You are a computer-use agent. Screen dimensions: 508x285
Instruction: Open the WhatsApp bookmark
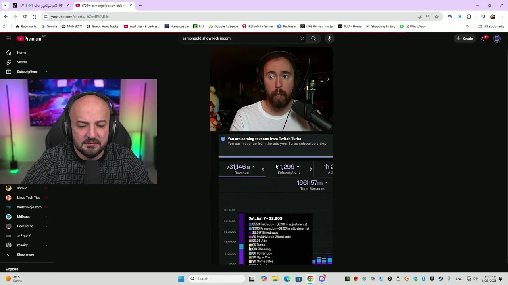412,27
